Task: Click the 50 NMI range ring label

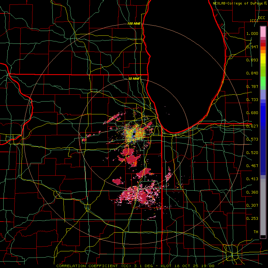Action: (x=134, y=79)
